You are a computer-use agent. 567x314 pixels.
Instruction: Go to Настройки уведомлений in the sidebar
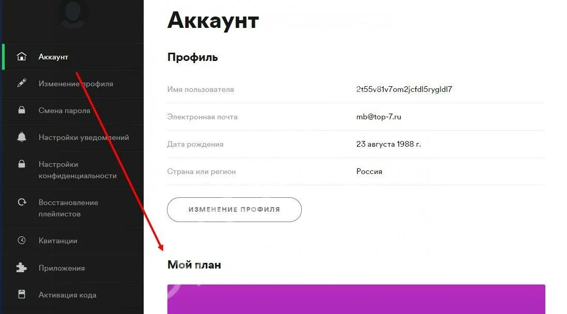coord(73,137)
